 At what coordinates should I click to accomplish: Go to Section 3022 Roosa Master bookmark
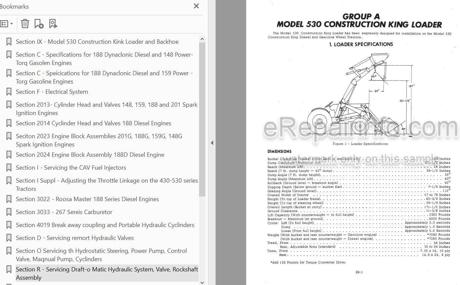coord(87,199)
